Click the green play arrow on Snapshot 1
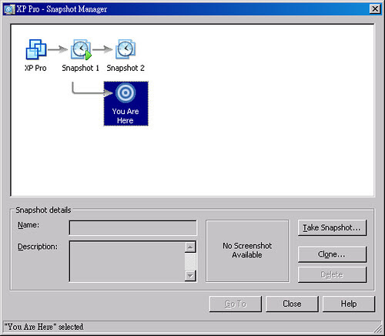The height and width of the screenshot is (336, 385). [x=89, y=55]
